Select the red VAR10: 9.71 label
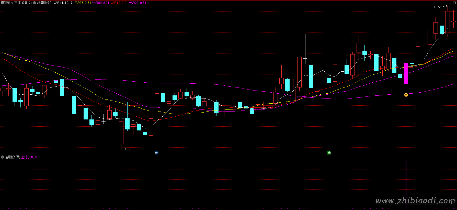Viewport: 457px width, 210px height. 119,3
